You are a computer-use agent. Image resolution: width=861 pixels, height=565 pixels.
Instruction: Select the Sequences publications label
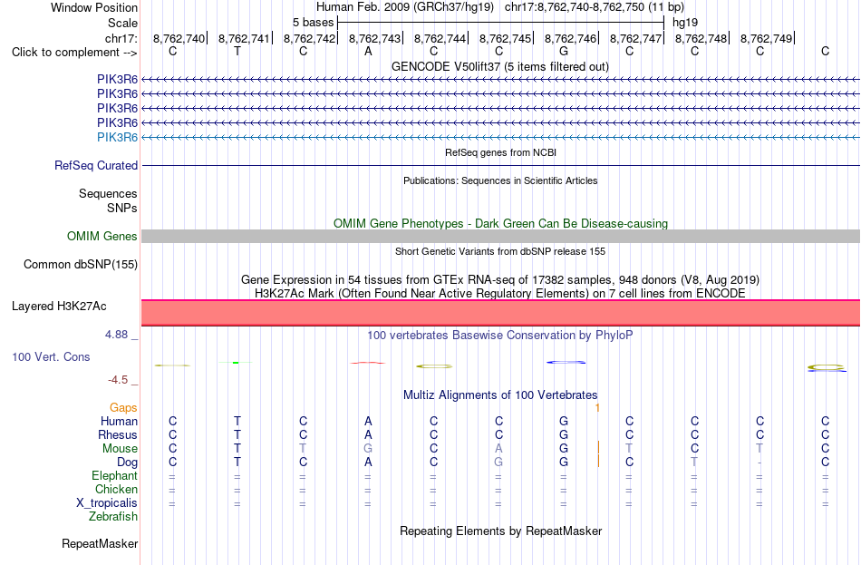tap(108, 193)
